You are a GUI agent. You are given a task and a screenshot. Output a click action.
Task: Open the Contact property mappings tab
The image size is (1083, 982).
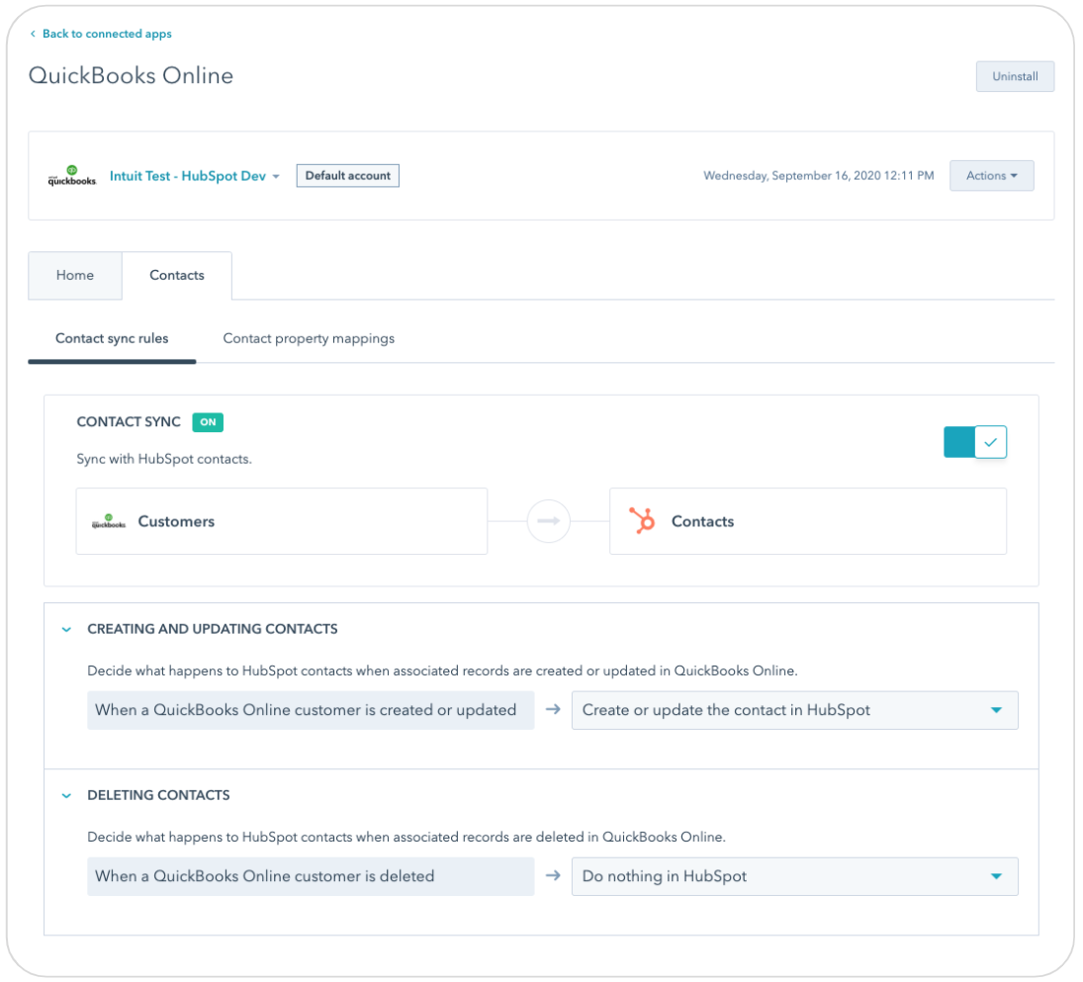coord(309,338)
